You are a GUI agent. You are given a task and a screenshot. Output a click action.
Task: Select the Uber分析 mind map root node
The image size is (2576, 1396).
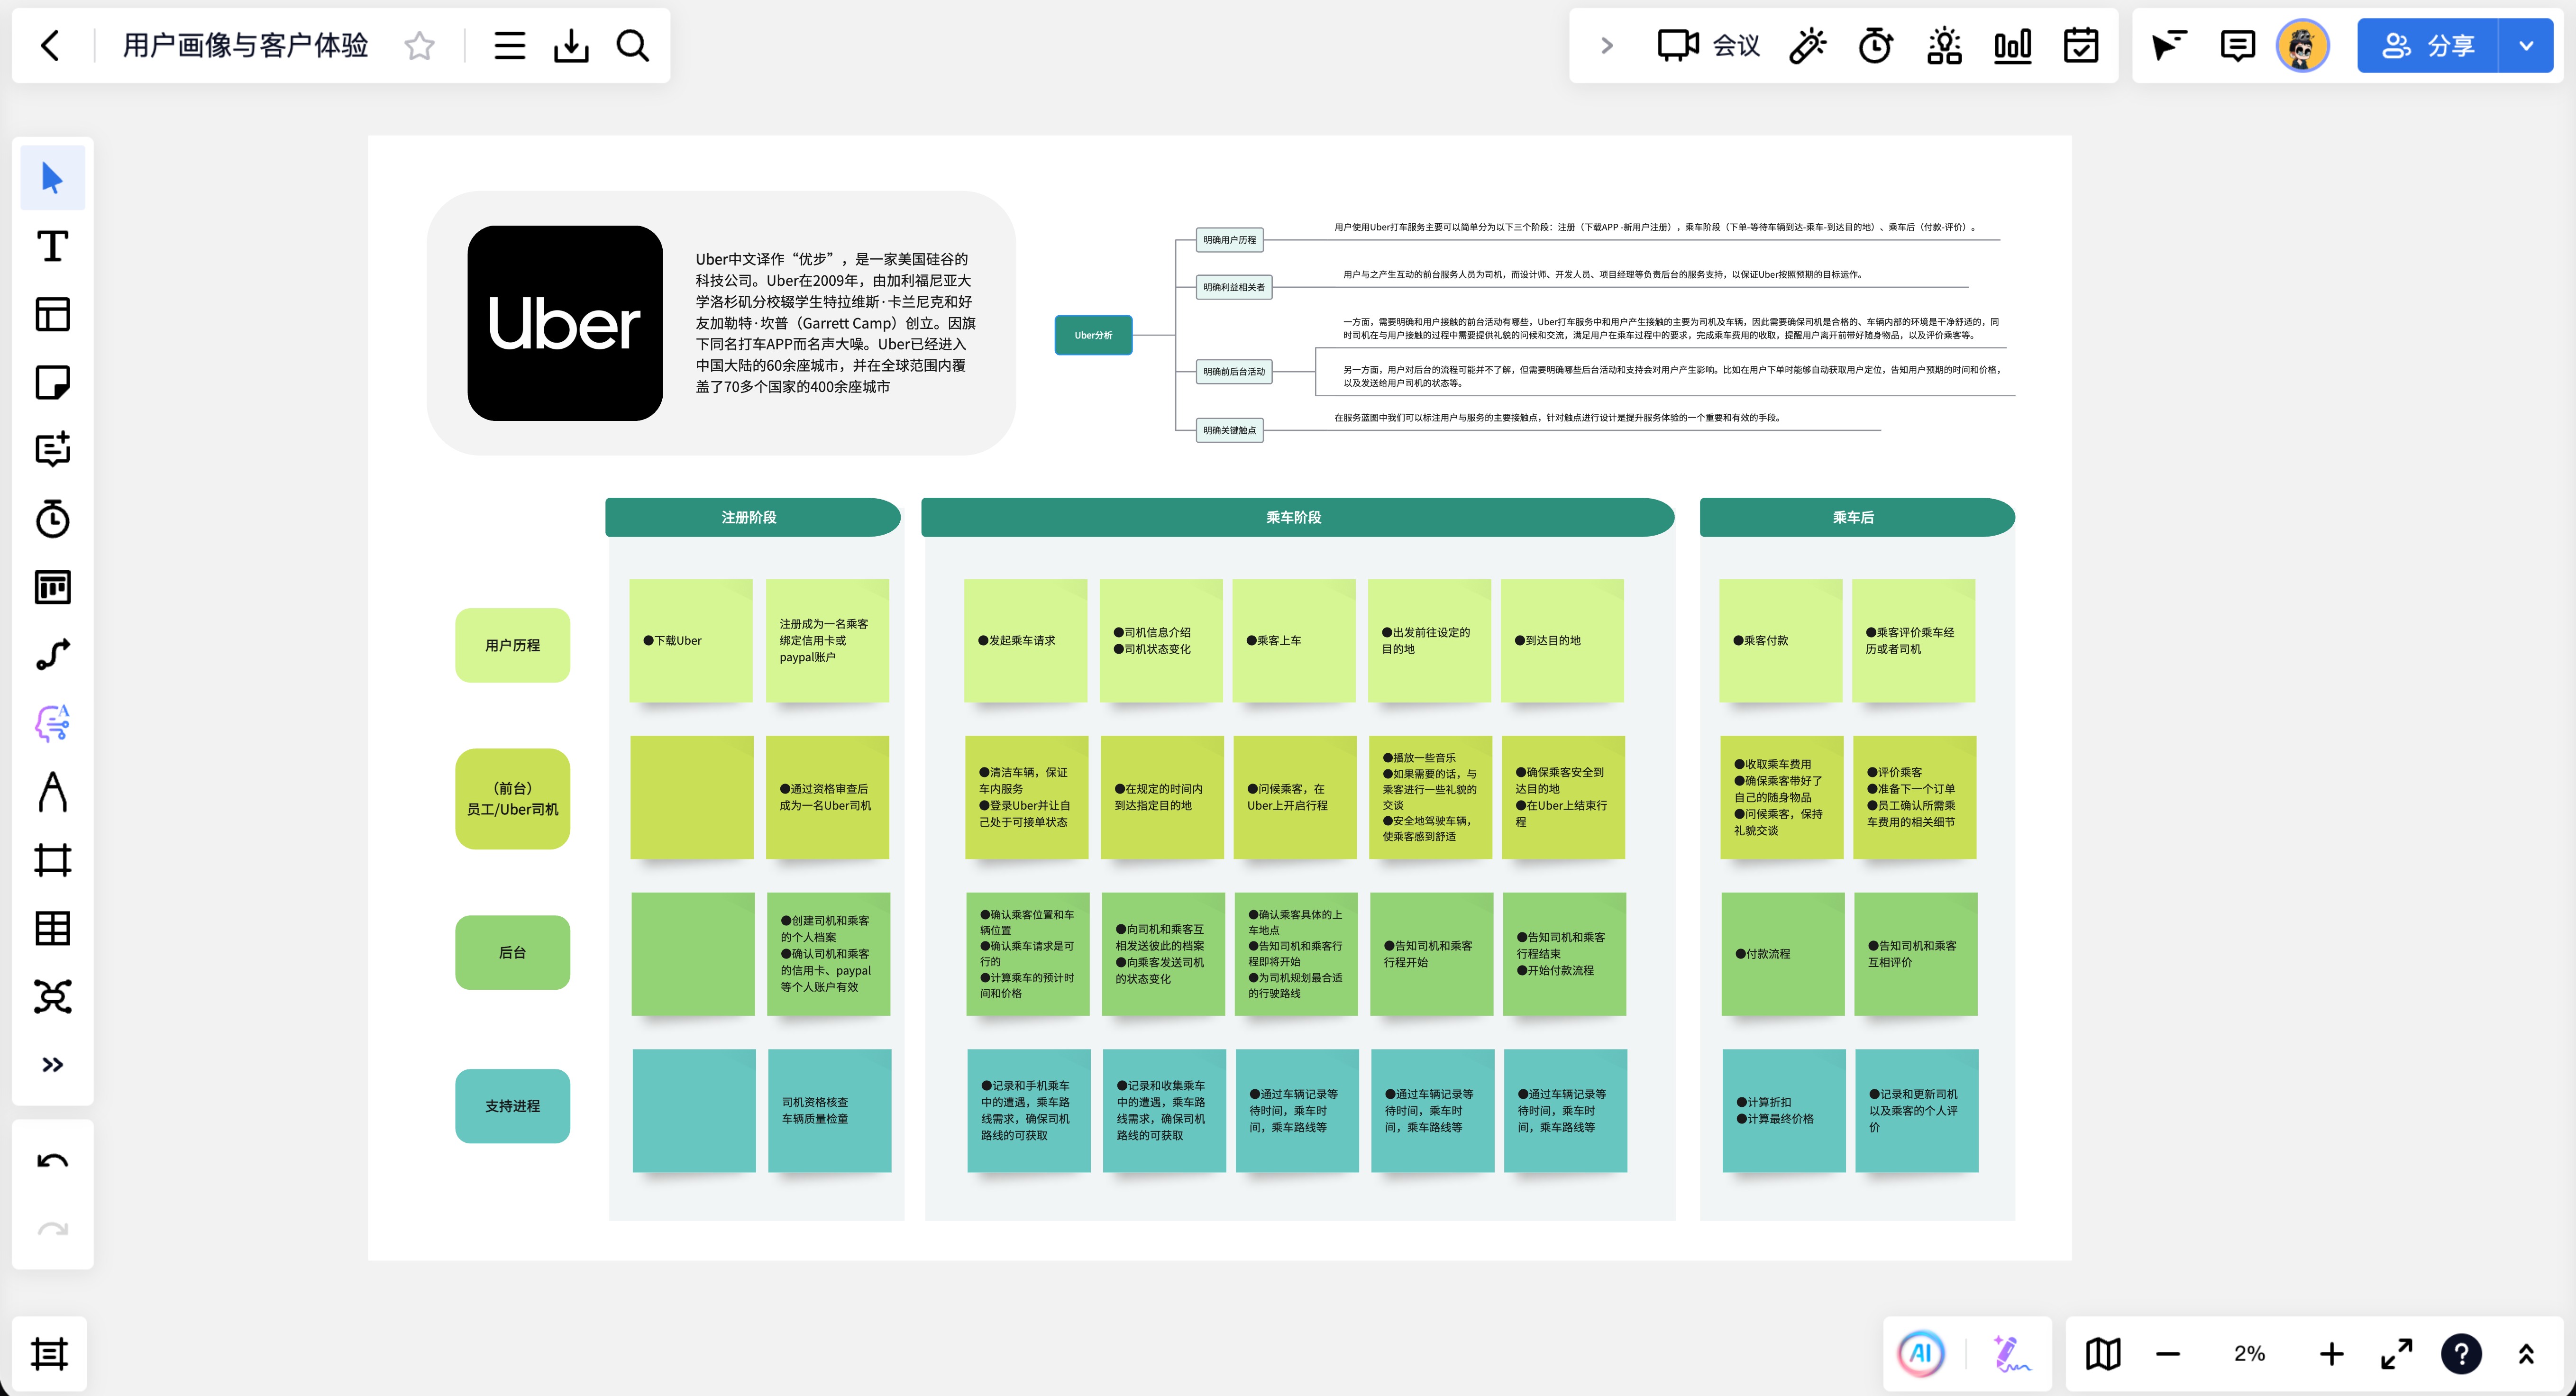pos(1093,335)
